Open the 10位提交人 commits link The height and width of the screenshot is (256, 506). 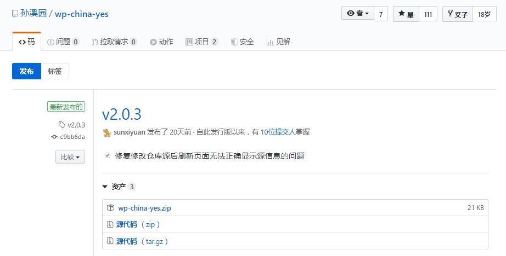(278, 132)
